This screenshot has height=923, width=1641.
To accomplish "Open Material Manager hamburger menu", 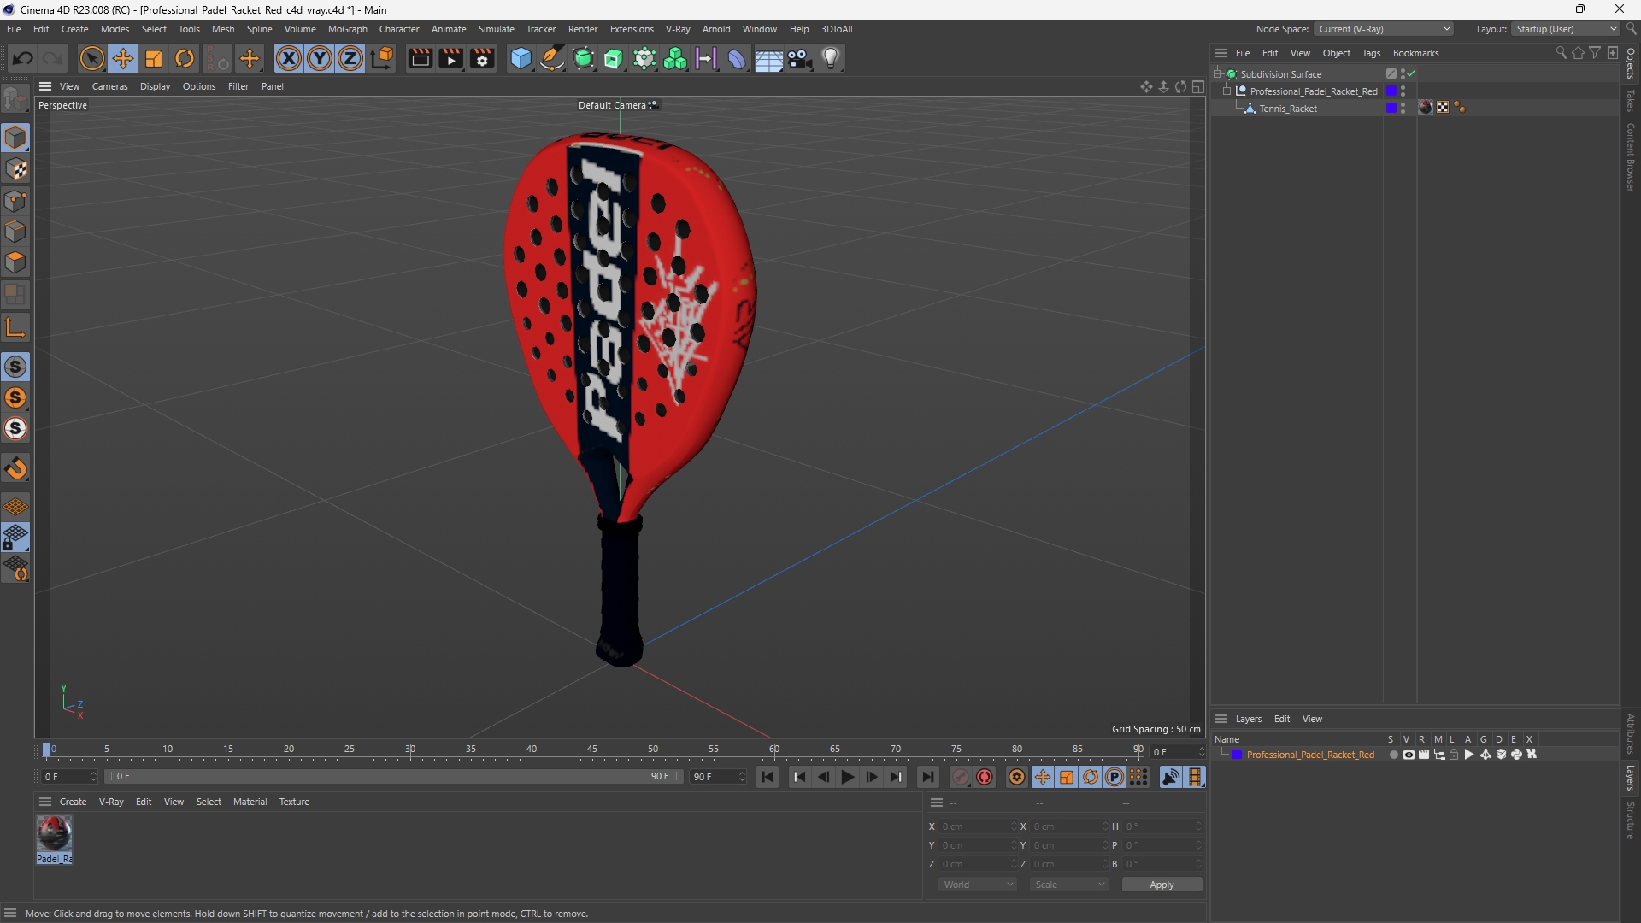I will click(45, 802).
